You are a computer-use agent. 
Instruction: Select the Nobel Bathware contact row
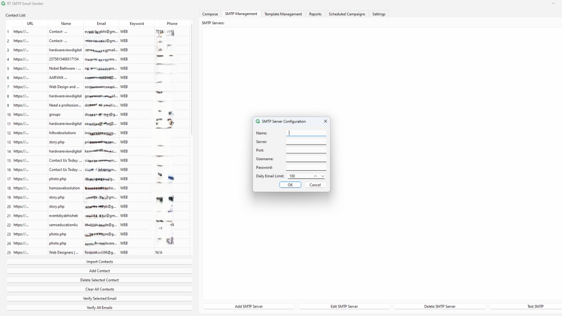(x=66, y=68)
